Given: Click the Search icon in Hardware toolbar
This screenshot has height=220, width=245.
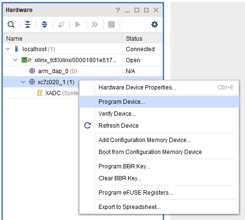Looking at the screenshot, I should (x=11, y=24).
